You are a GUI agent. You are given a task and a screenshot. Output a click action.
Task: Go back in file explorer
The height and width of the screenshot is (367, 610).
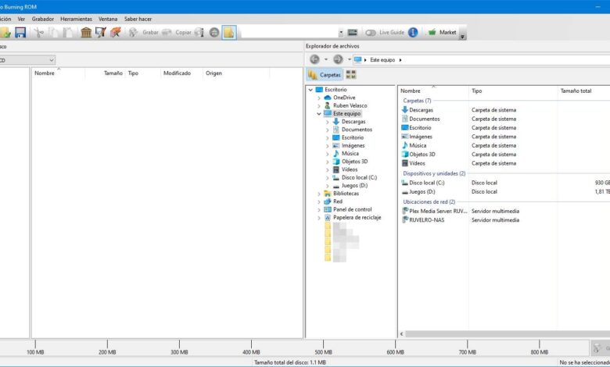[x=314, y=59]
